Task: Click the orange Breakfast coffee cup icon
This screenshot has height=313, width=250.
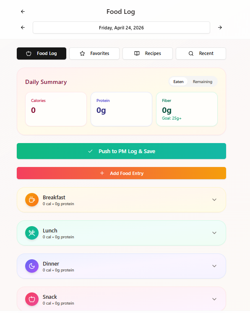Action: click(32, 200)
